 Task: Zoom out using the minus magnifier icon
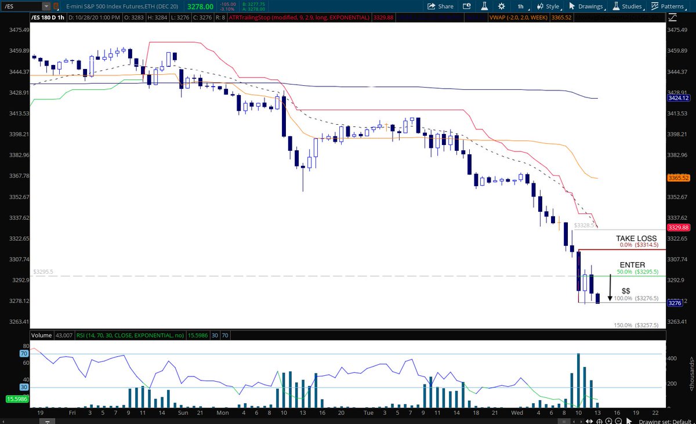click(618, 421)
